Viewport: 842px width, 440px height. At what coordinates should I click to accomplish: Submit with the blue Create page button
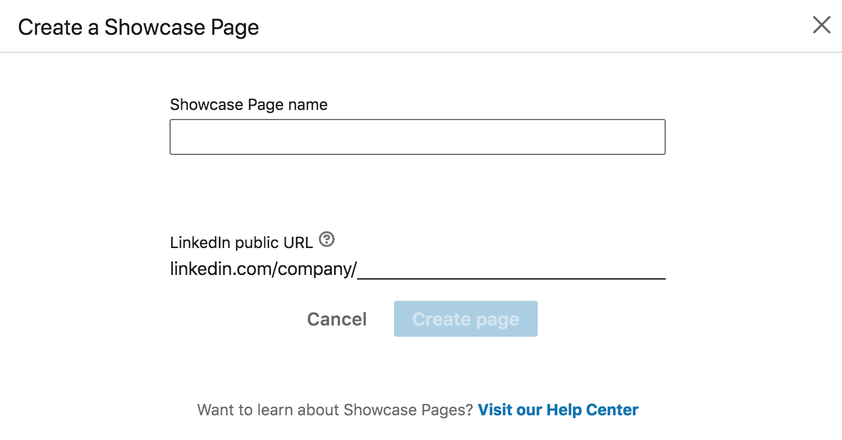coord(465,319)
